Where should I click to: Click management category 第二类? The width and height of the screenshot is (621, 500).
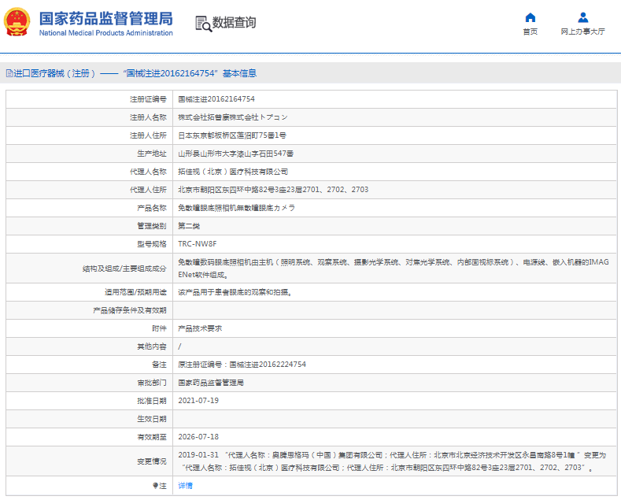189,226
